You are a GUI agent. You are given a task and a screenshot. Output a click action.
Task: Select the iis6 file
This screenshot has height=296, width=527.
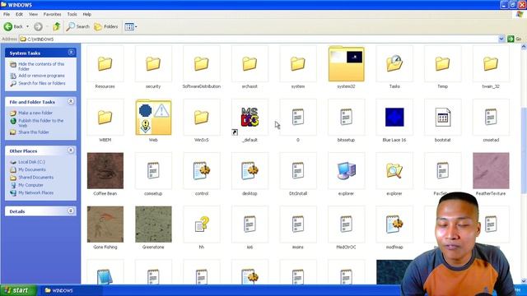tap(250, 224)
